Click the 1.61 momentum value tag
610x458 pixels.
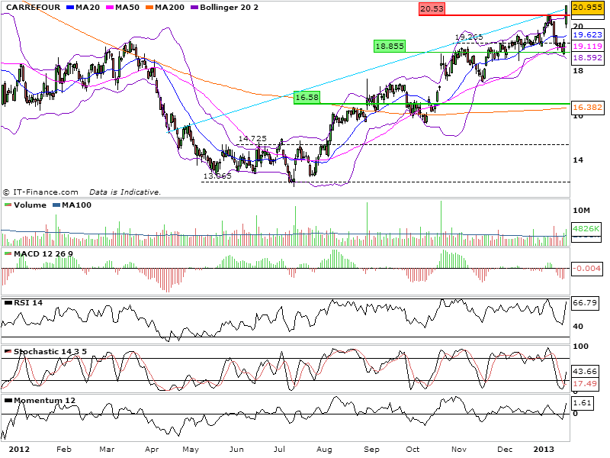click(582, 403)
